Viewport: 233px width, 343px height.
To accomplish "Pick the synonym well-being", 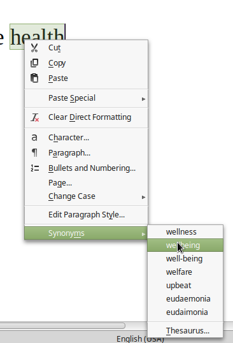I will [x=185, y=259].
